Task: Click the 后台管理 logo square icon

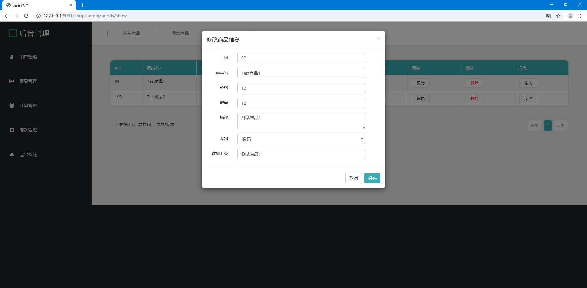Action: click(x=13, y=33)
